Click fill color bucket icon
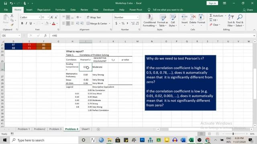Viewport: 257px width, 144px height. [x=47, y=24]
